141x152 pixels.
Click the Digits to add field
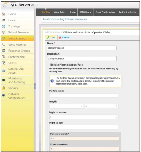coord(84,128)
